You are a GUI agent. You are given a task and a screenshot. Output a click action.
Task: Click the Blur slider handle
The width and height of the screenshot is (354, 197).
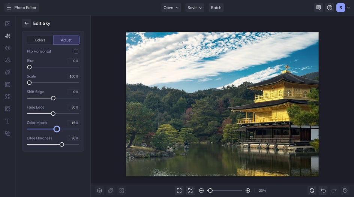pyautogui.click(x=29, y=67)
